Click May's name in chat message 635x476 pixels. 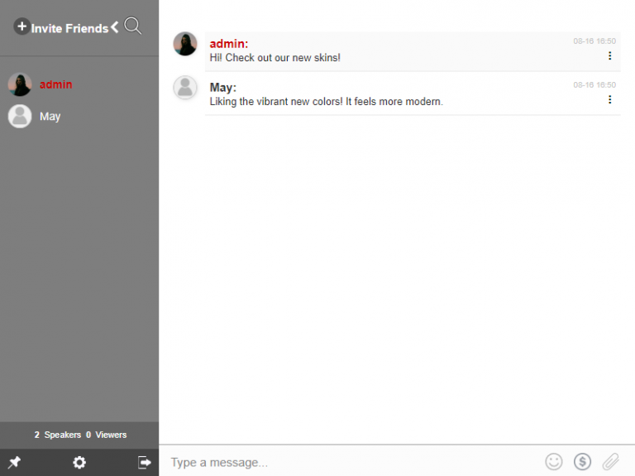[222, 88]
